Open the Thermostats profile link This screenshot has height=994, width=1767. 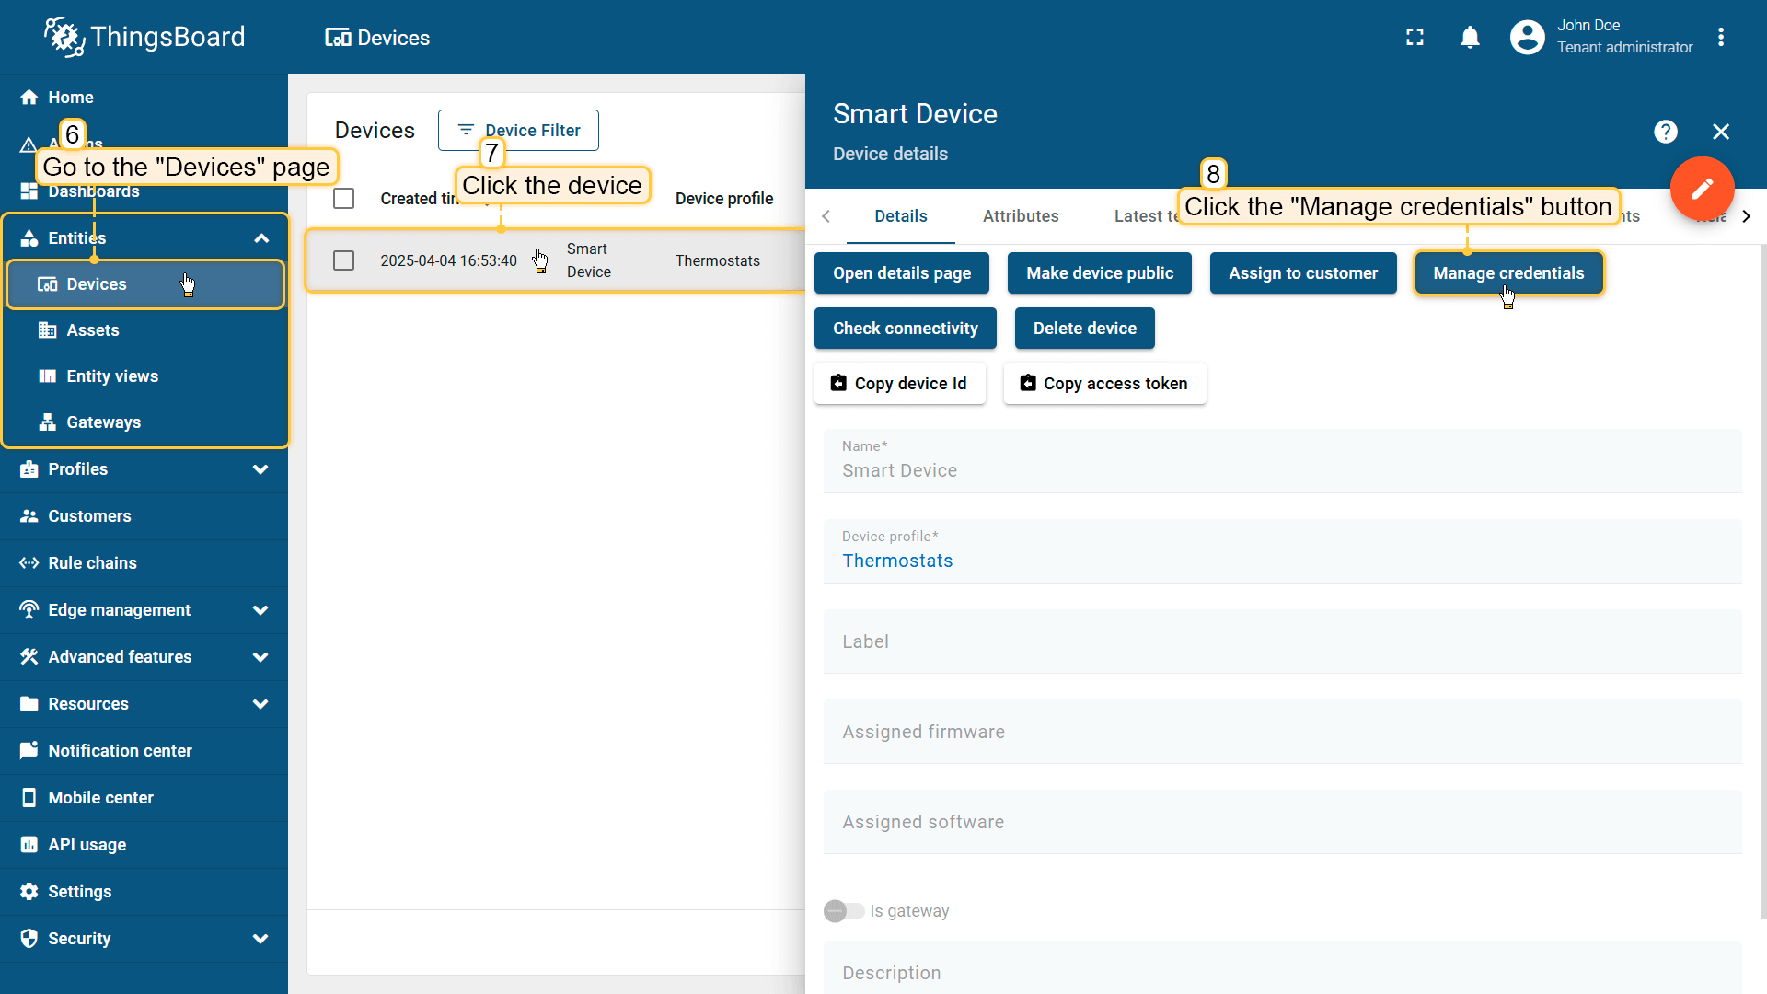[896, 561]
